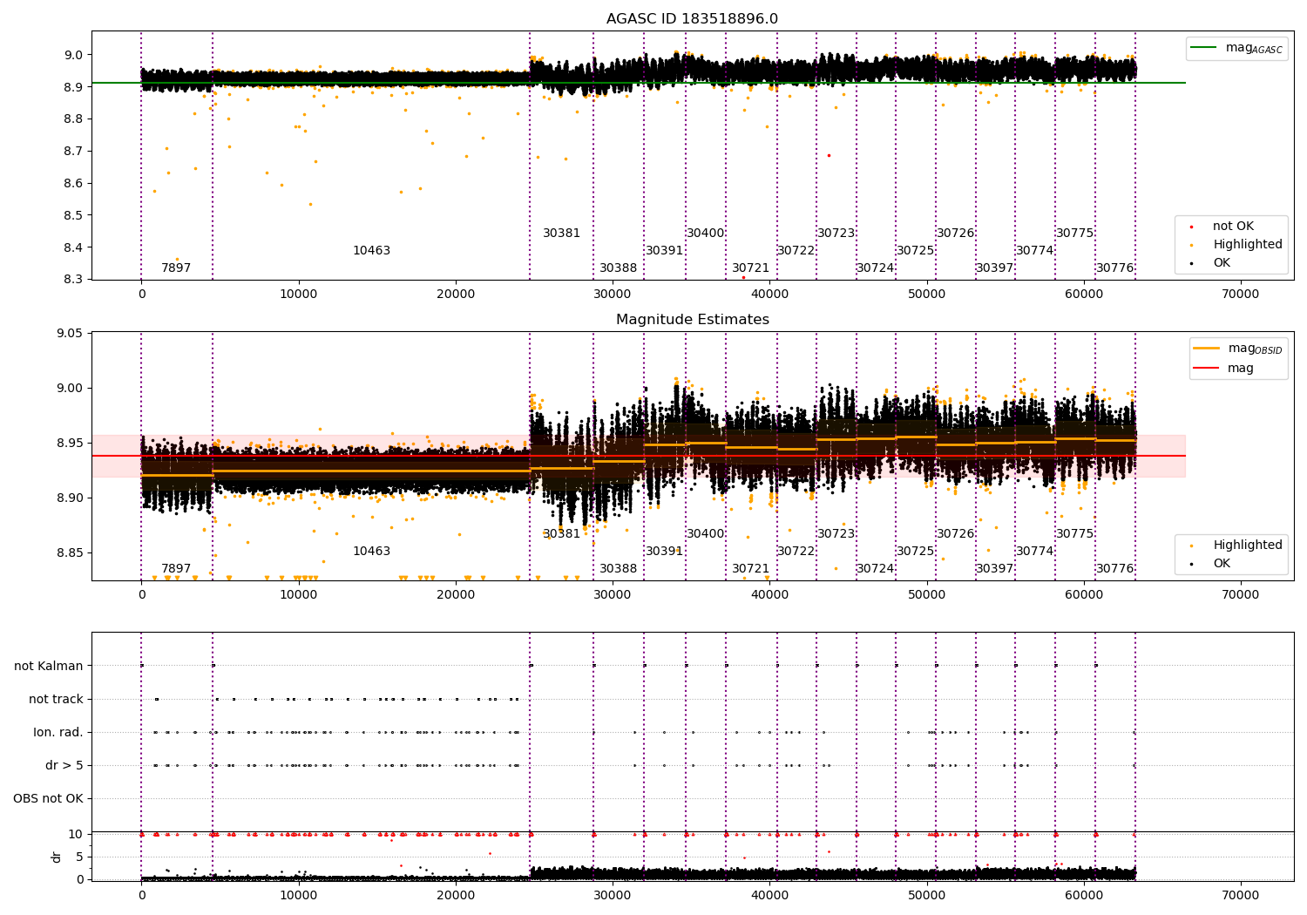Click the title "AGASC ID 183518896.0"
The height and width of the screenshot is (915, 1307).
[x=692, y=19]
